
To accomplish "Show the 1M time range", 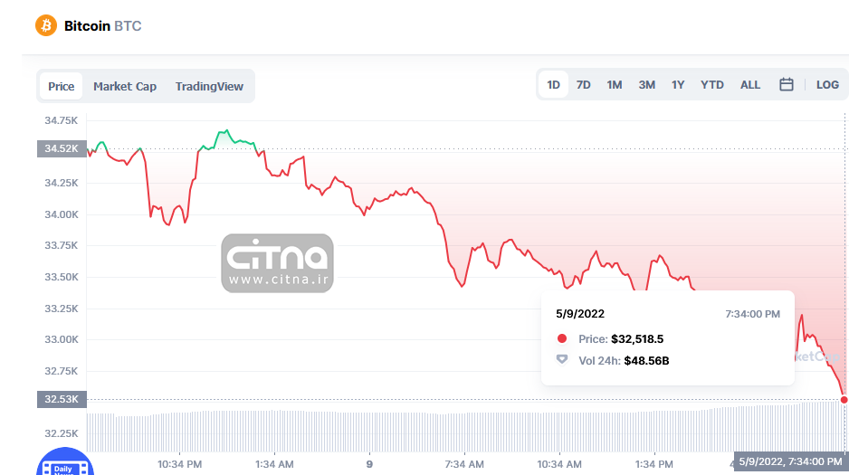I will [x=615, y=85].
